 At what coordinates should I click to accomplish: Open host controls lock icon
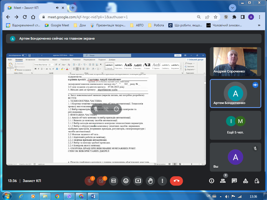pos(257,181)
